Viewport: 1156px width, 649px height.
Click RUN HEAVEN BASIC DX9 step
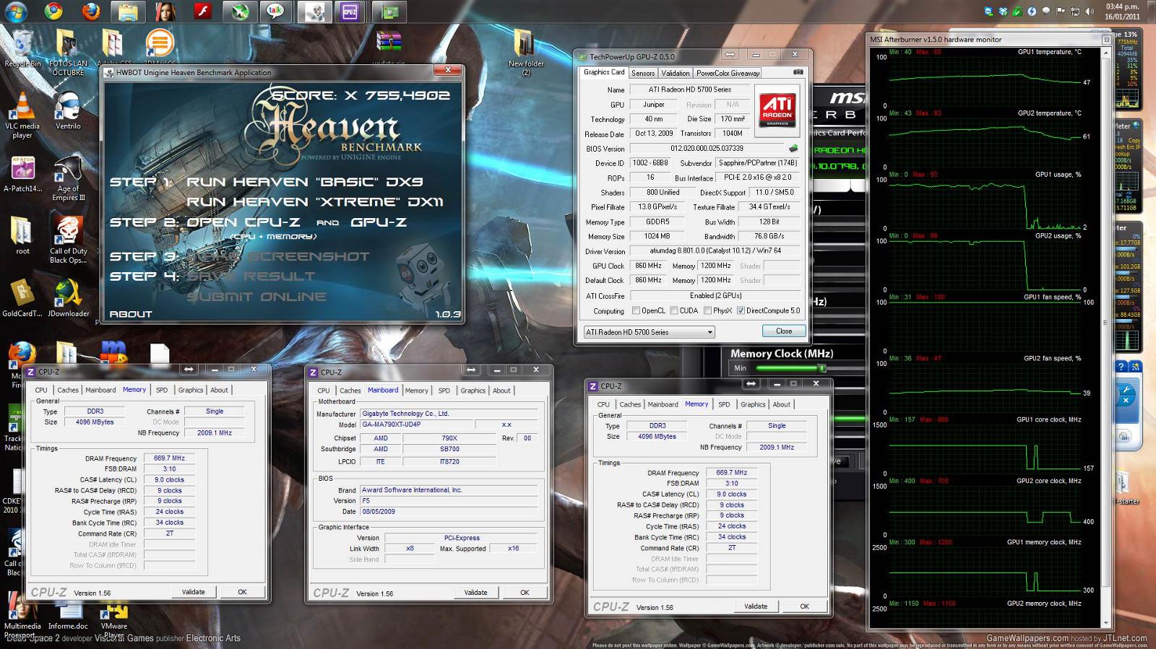click(305, 182)
